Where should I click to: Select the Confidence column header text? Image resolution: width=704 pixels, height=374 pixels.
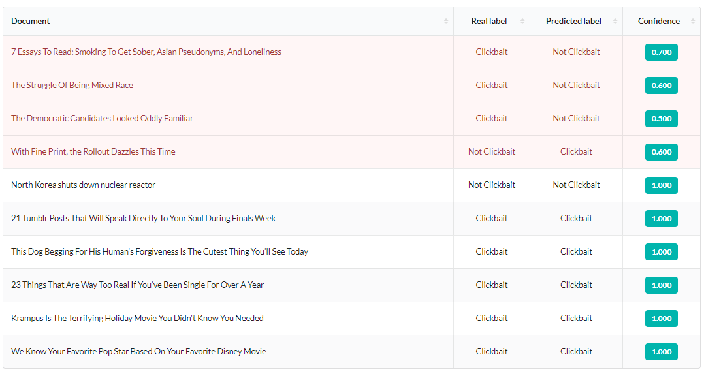[x=659, y=21]
